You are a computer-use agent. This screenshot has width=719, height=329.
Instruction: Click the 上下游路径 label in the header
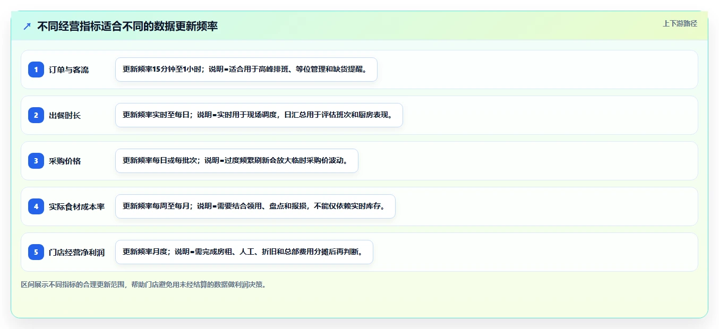coord(680,23)
